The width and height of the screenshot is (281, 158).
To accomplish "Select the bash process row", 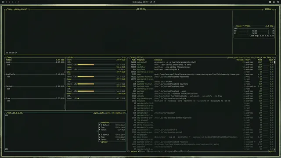I will tap(202, 74).
